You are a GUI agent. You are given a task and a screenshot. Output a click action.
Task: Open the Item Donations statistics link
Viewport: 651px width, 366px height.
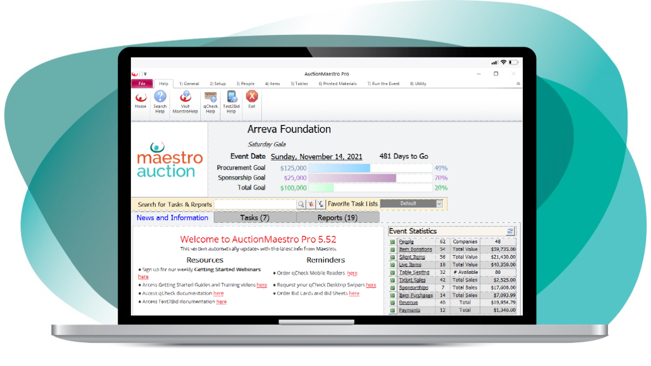click(x=415, y=250)
